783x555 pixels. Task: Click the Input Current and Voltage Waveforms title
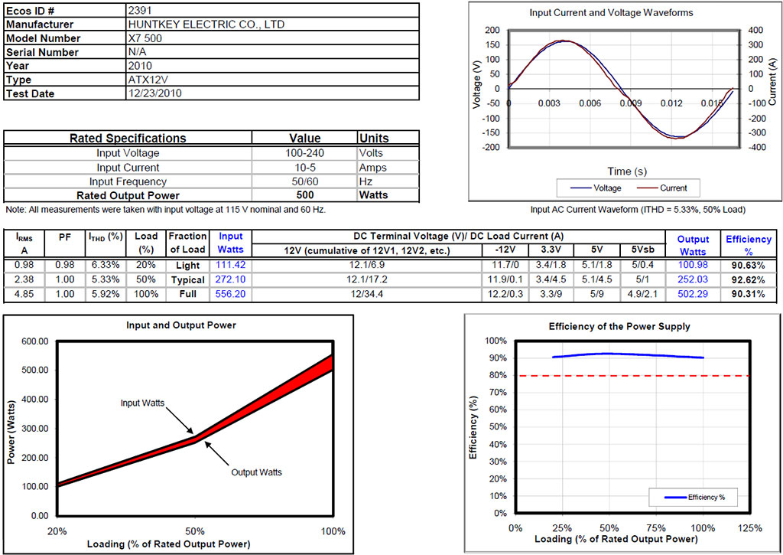click(611, 13)
